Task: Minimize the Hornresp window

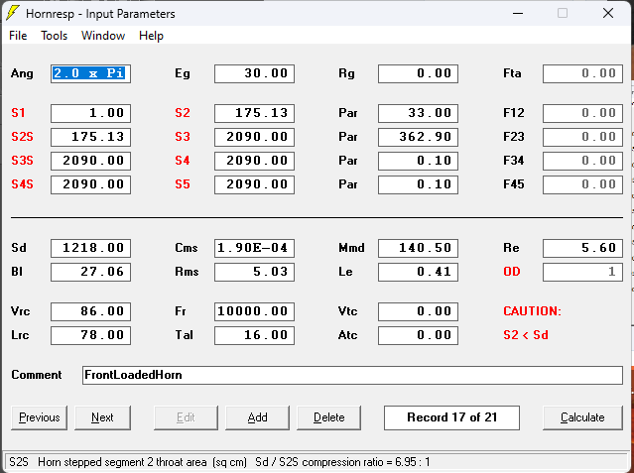Action: tap(518, 13)
